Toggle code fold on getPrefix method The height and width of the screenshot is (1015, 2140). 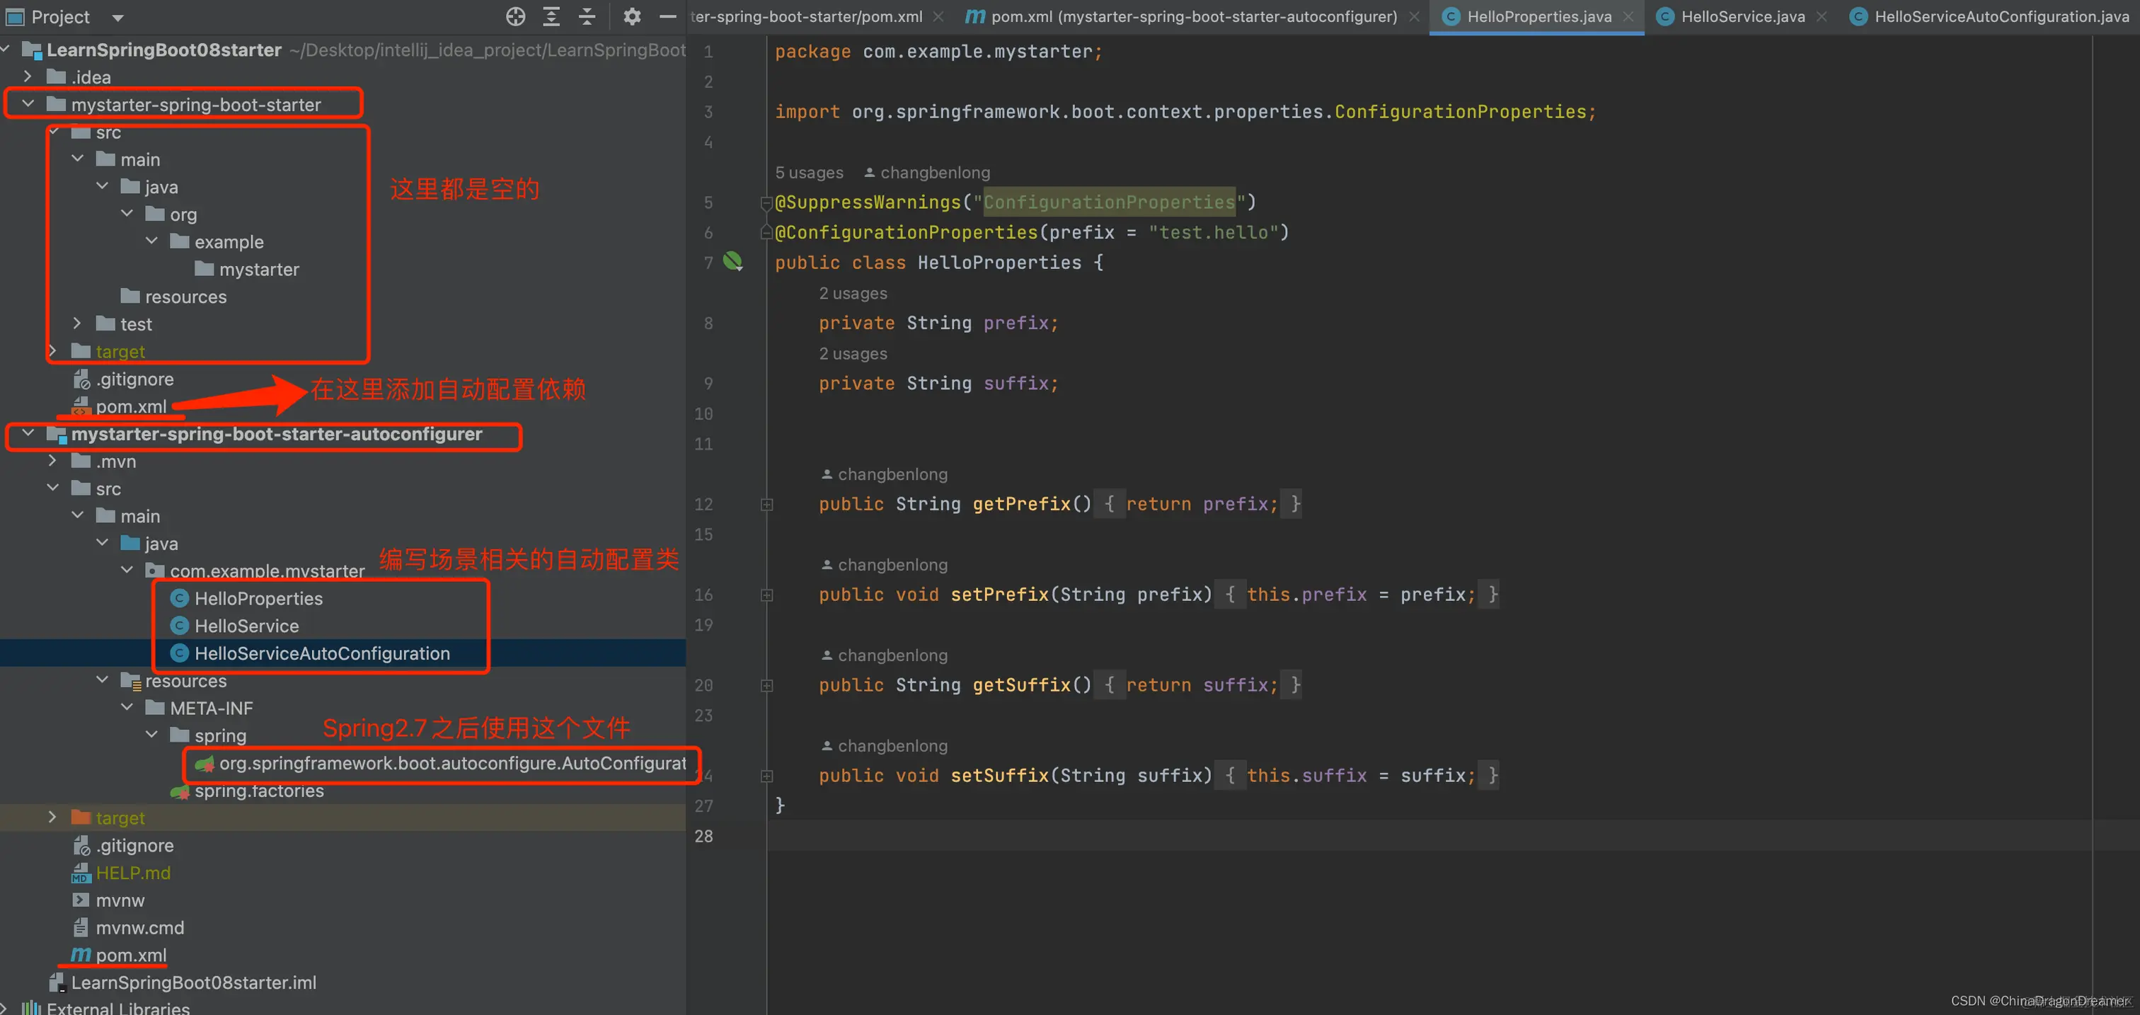767,504
